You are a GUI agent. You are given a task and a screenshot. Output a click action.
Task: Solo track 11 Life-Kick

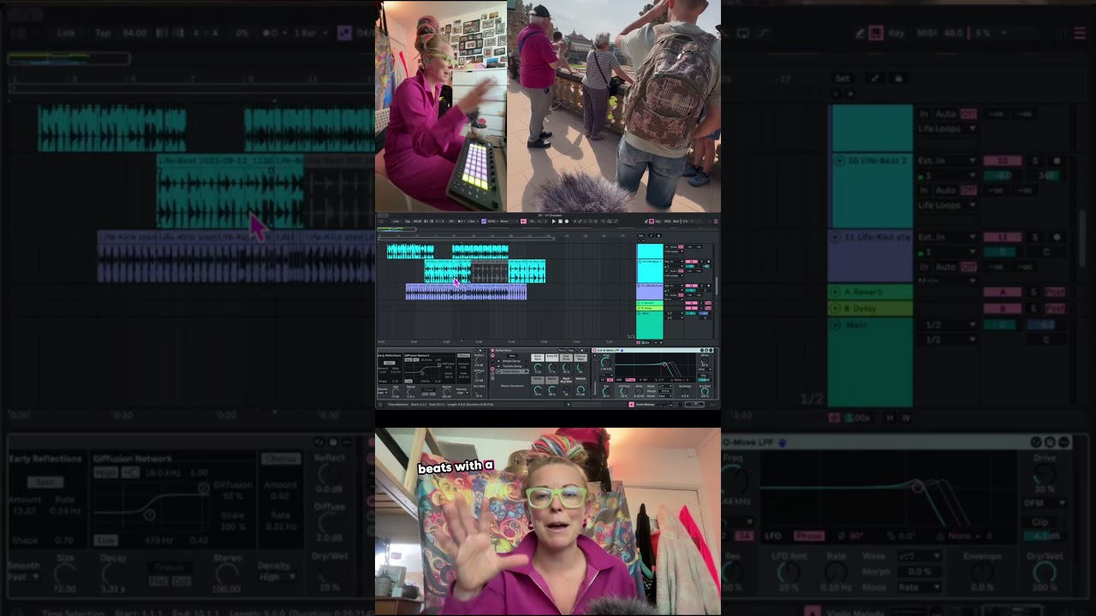(701, 286)
